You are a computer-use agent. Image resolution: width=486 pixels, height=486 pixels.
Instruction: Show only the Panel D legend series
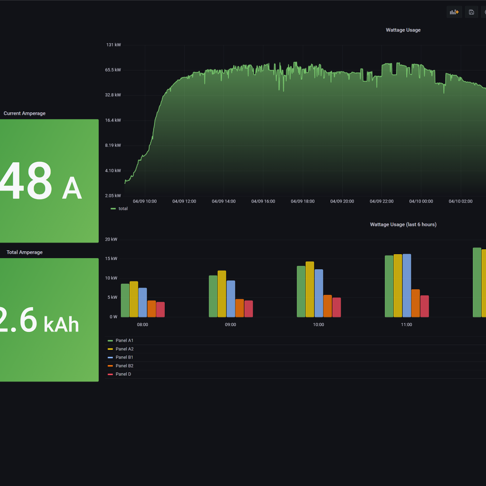pos(123,374)
